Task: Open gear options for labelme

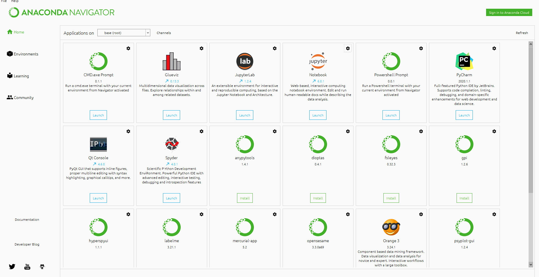Action: (x=202, y=214)
